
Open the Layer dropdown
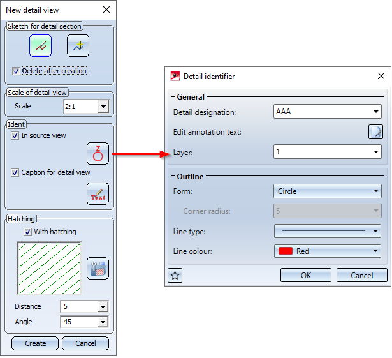pyautogui.click(x=376, y=151)
